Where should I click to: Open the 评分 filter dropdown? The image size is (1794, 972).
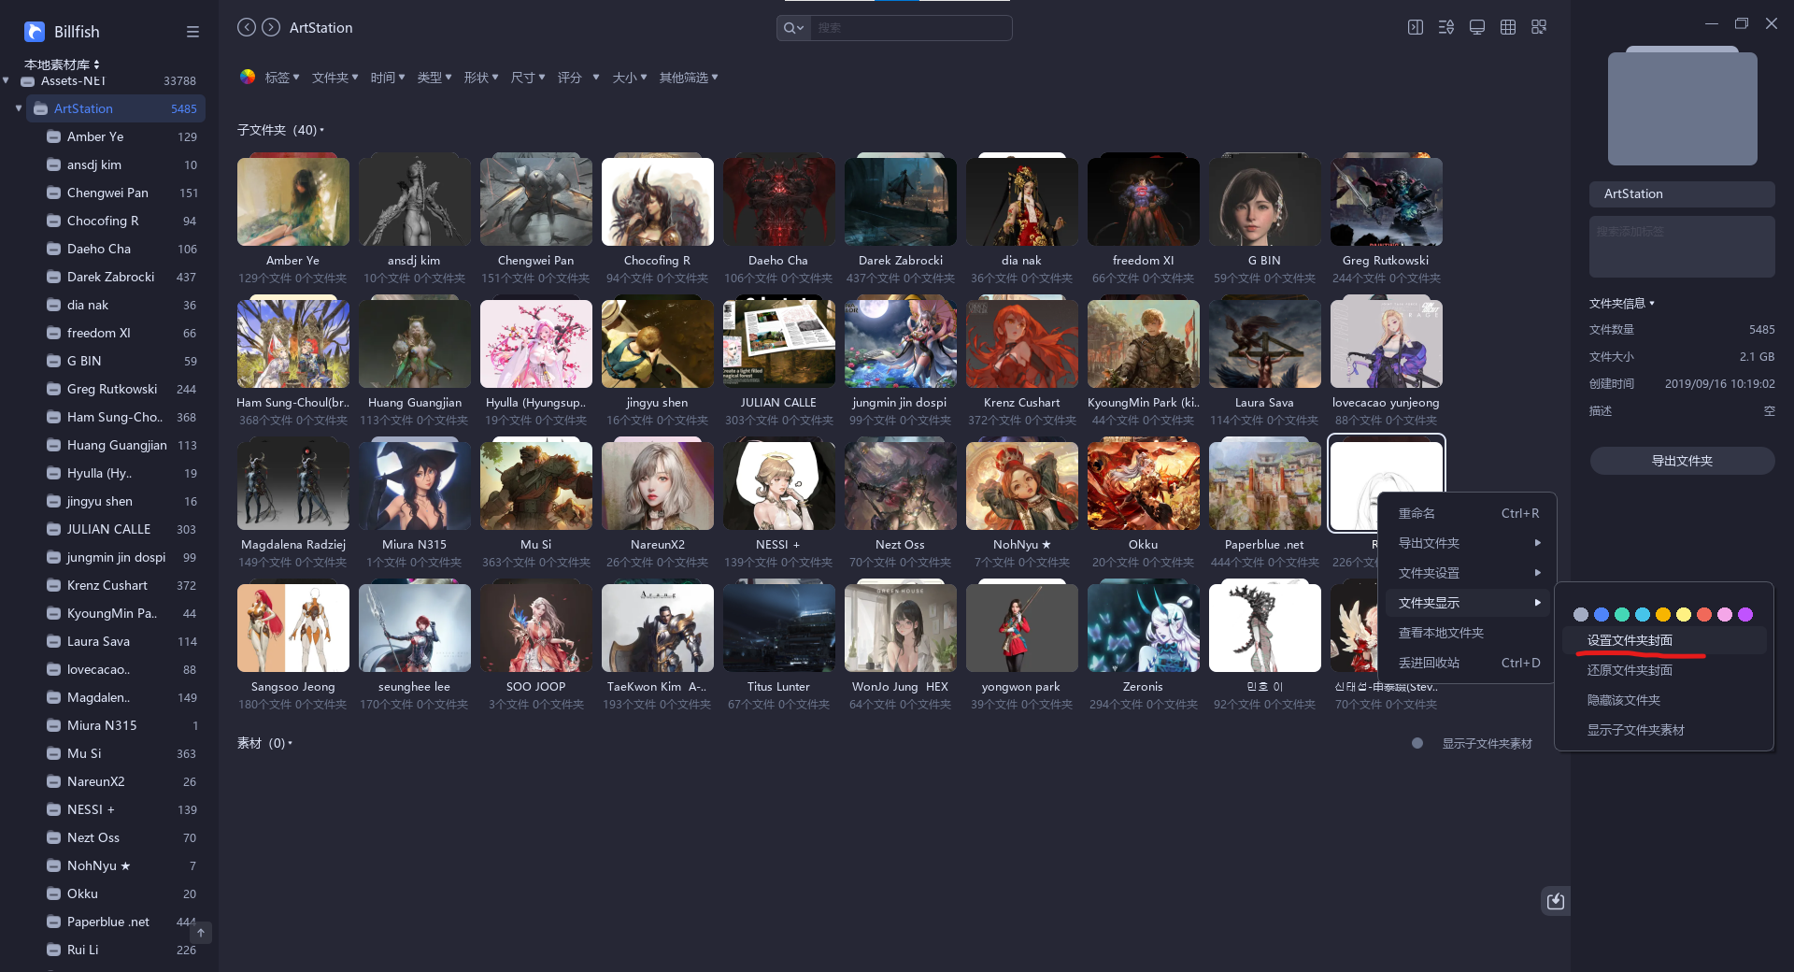[578, 78]
